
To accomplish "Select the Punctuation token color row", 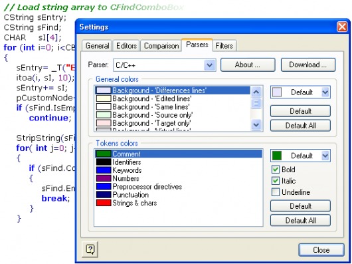I will (179, 195).
